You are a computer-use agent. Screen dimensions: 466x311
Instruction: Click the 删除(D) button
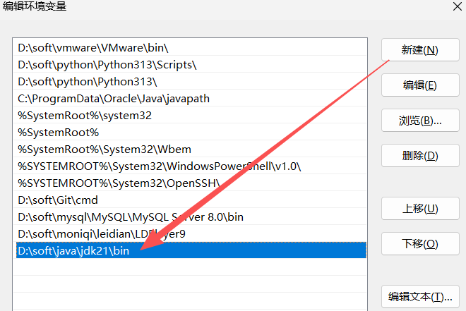pyautogui.click(x=420, y=155)
